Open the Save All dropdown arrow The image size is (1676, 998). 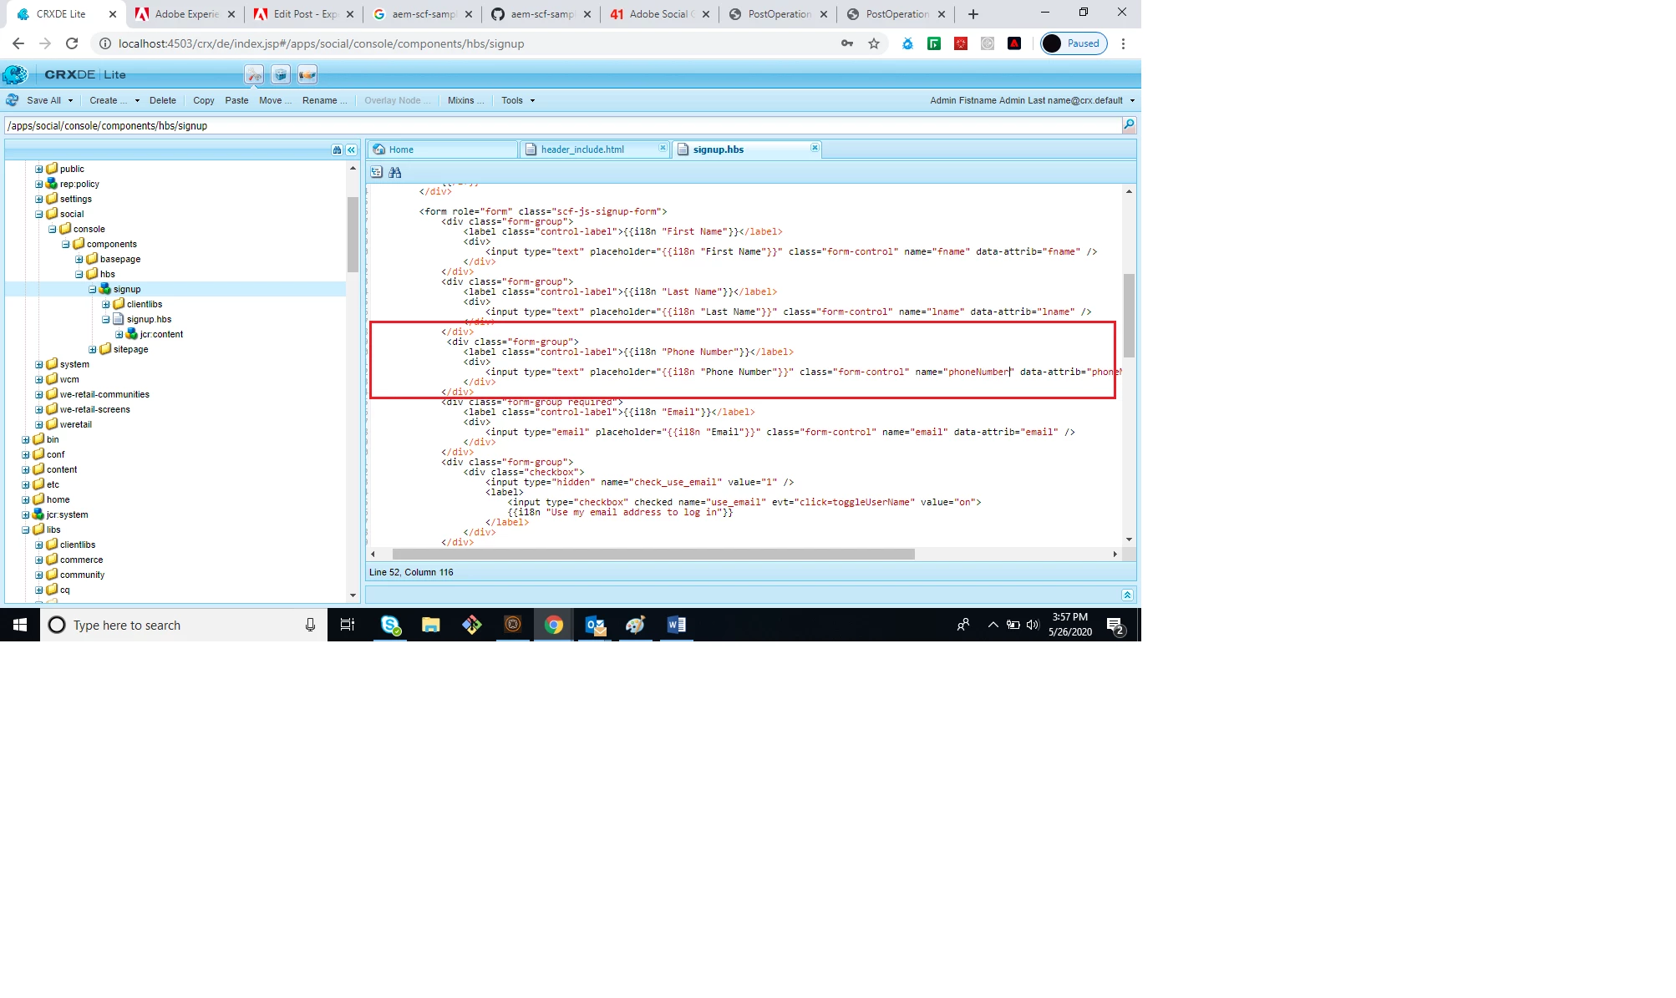tap(70, 101)
